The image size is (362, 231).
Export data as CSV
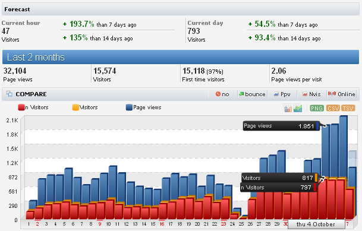click(333, 108)
